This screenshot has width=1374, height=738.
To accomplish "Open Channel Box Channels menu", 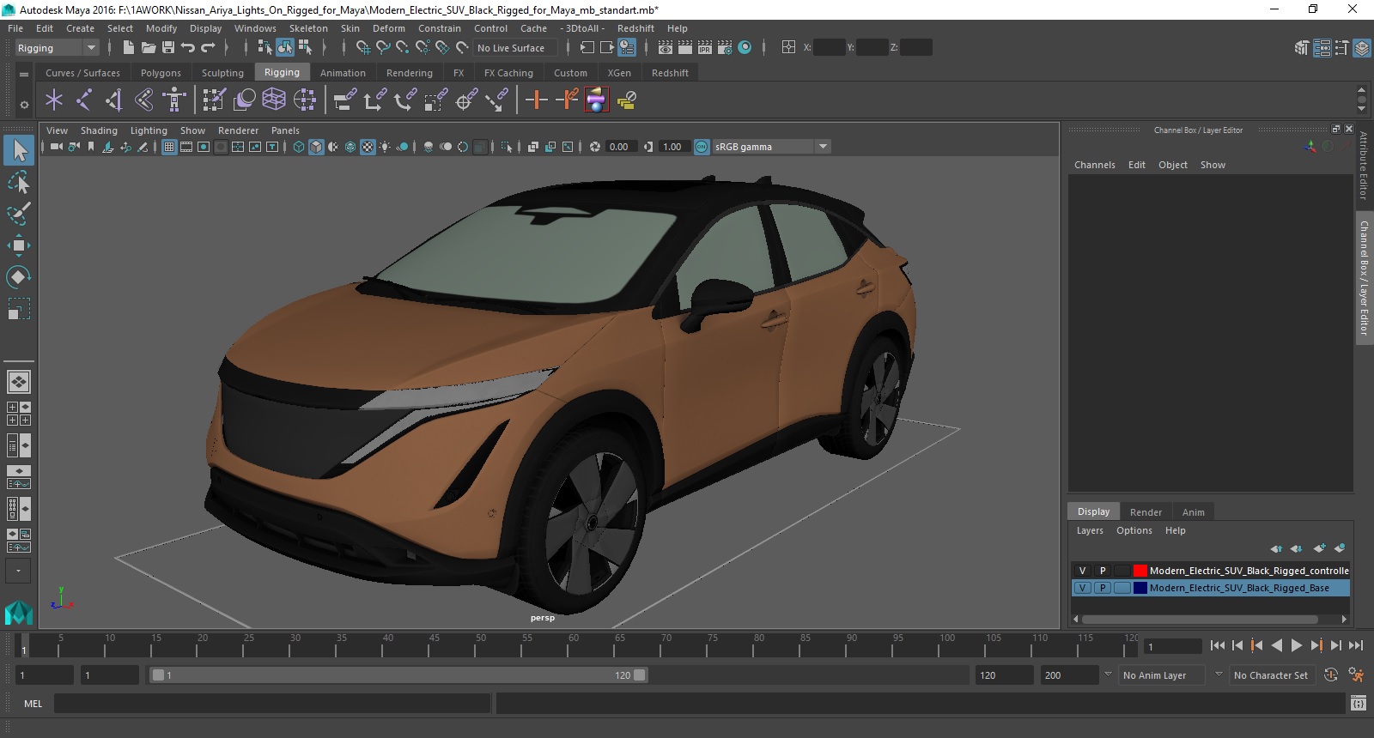I will pos(1094,165).
